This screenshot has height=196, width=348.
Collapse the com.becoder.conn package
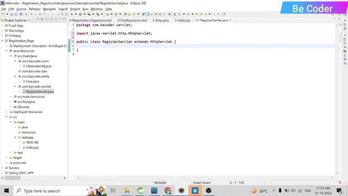click(15, 61)
